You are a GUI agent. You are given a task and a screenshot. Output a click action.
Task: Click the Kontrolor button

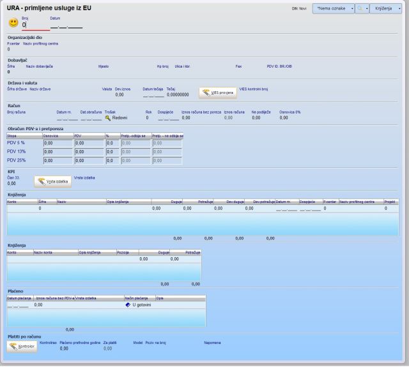point(22,347)
